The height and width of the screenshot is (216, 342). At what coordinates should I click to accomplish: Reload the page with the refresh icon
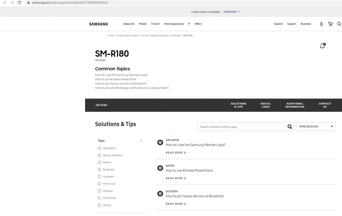19,2
